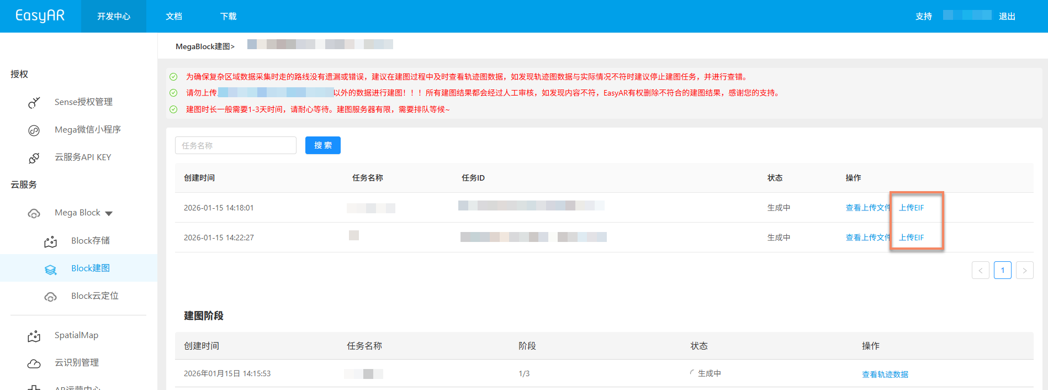Image resolution: width=1048 pixels, height=390 pixels.
Task: Click the SpatialMap sidebar icon
Action: click(x=34, y=336)
